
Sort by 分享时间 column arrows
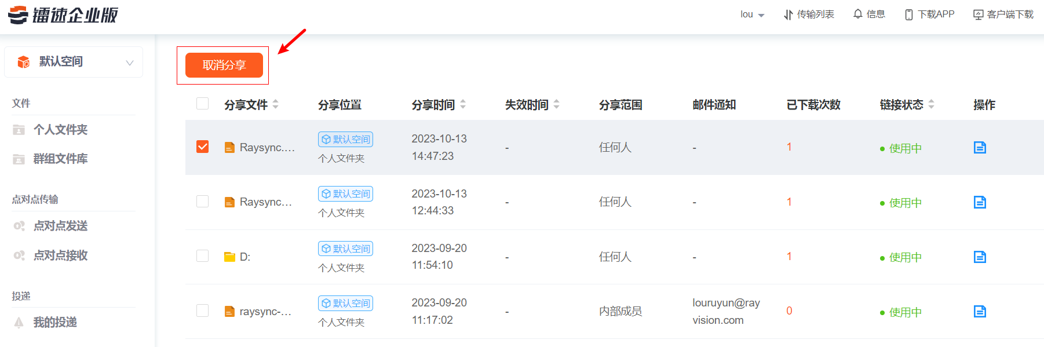(x=463, y=104)
